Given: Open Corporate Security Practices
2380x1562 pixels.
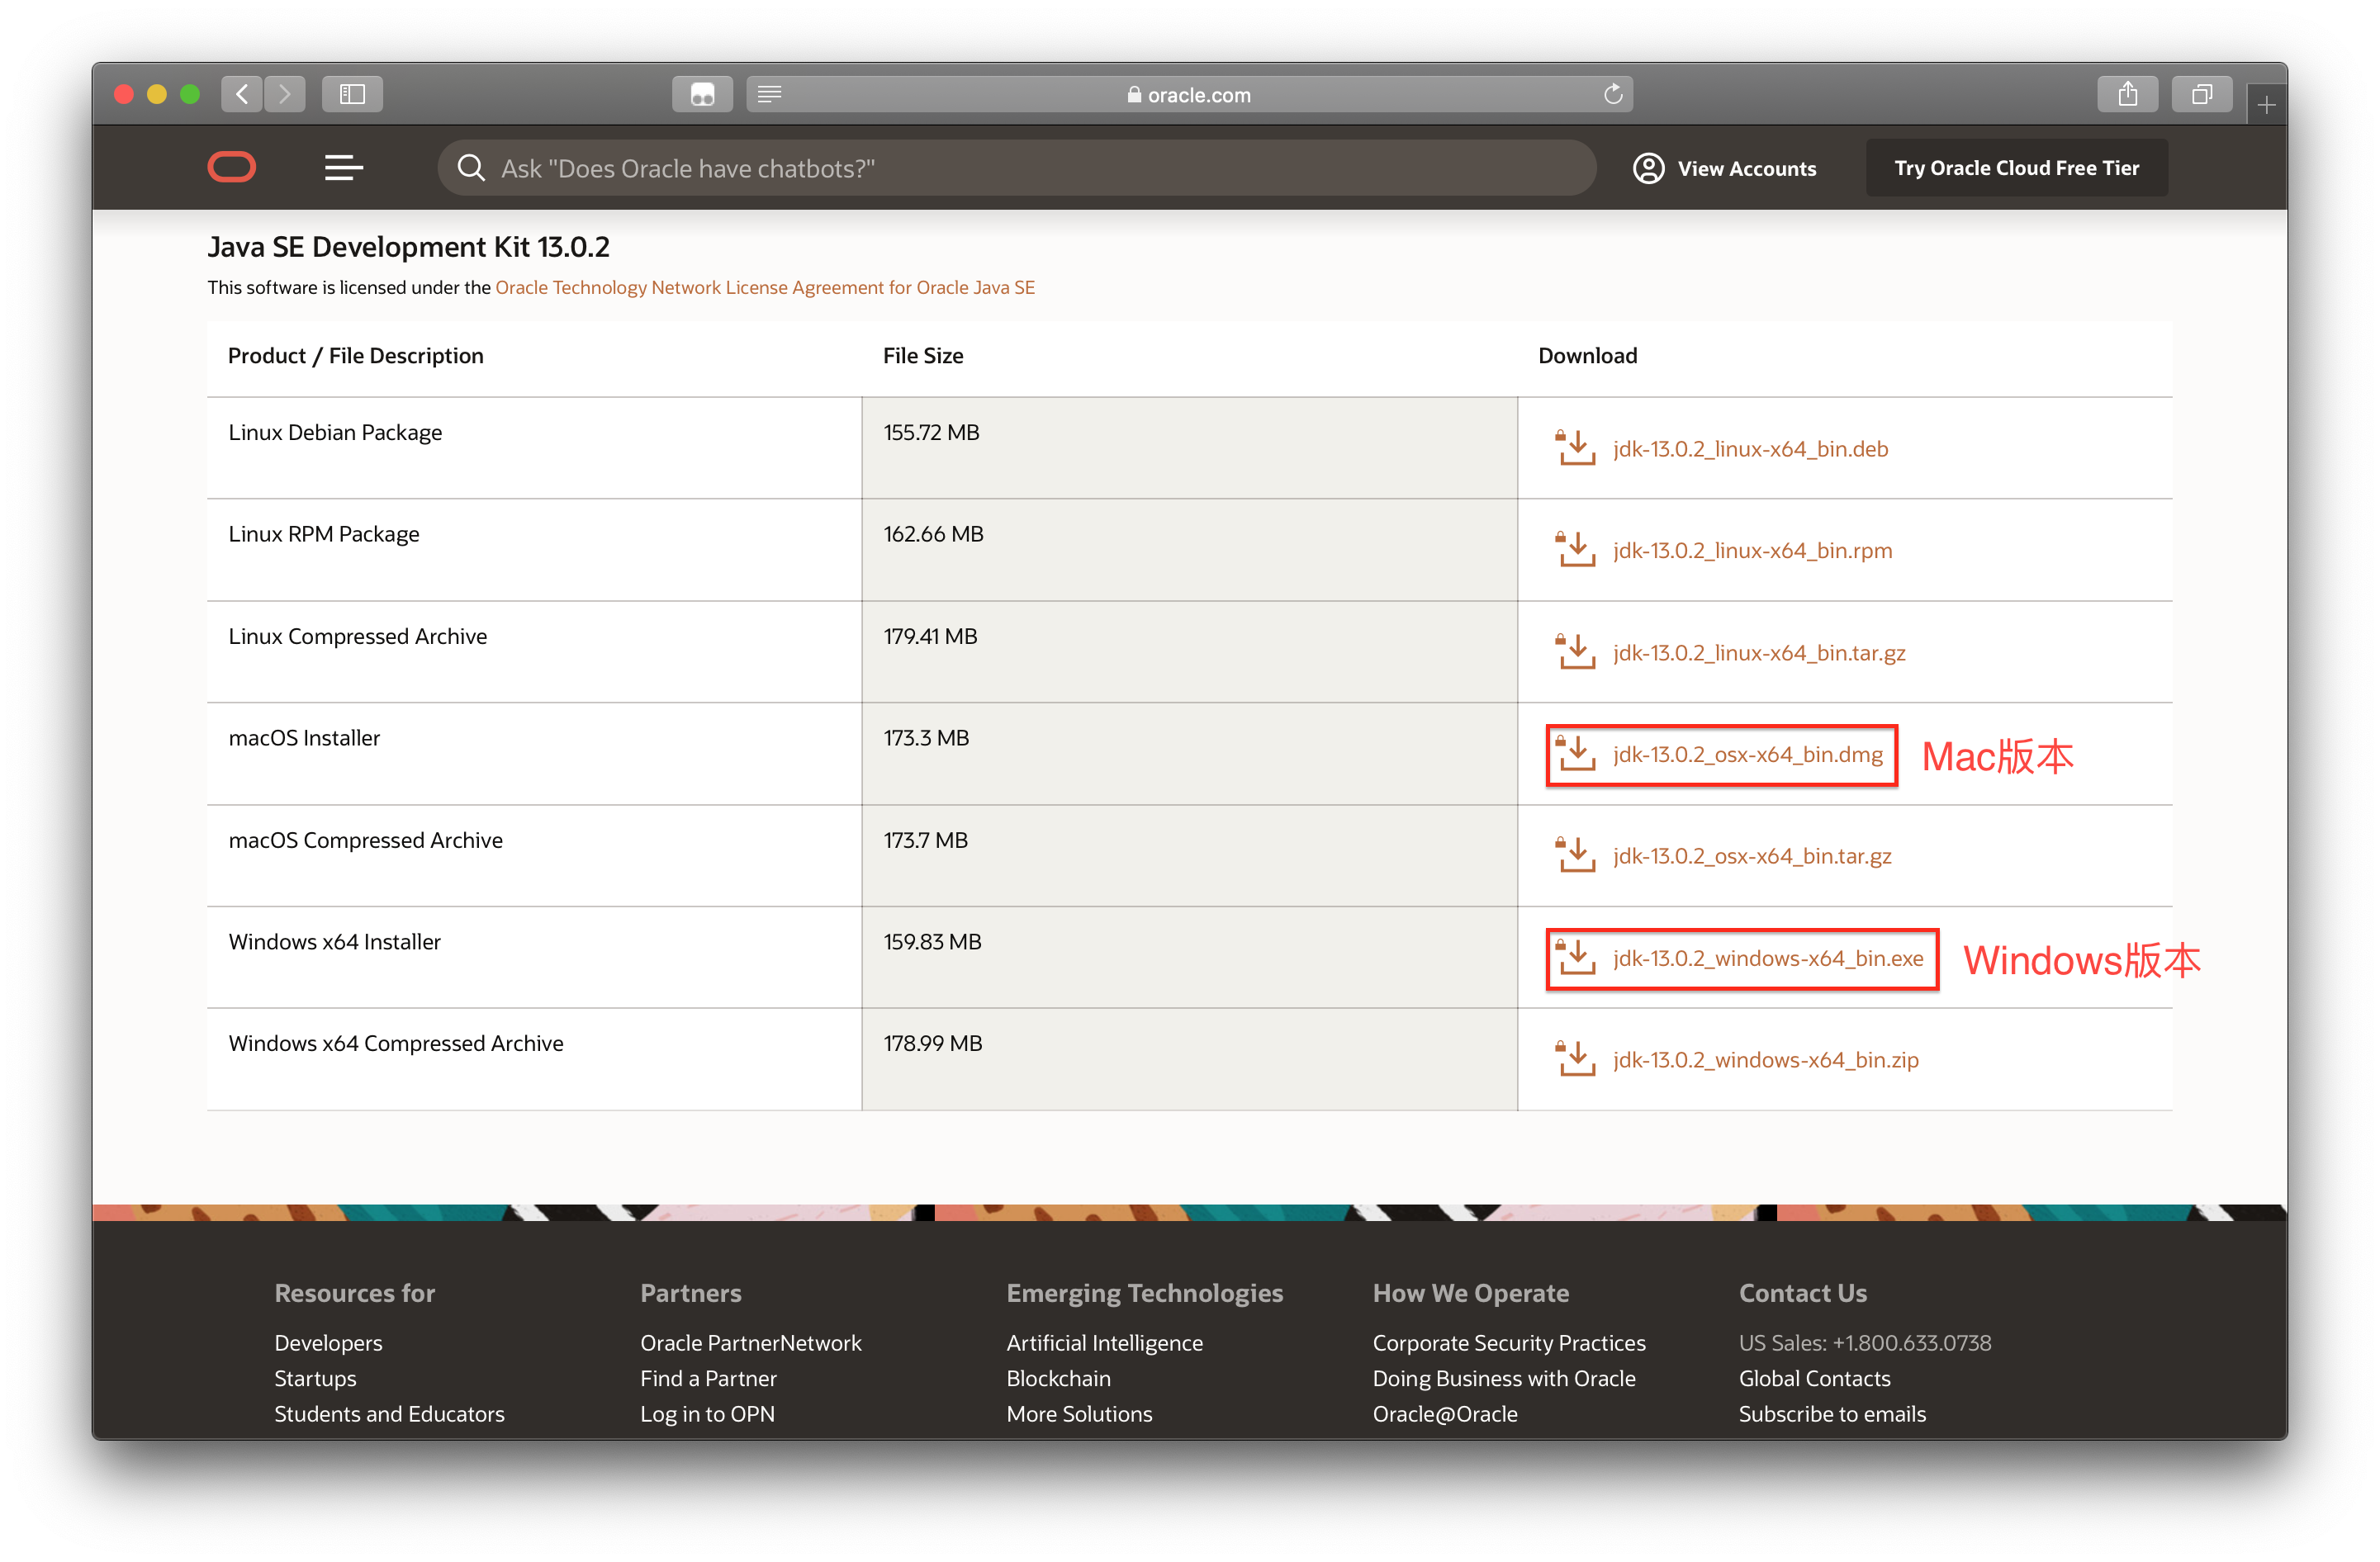Looking at the screenshot, I should [1508, 1342].
